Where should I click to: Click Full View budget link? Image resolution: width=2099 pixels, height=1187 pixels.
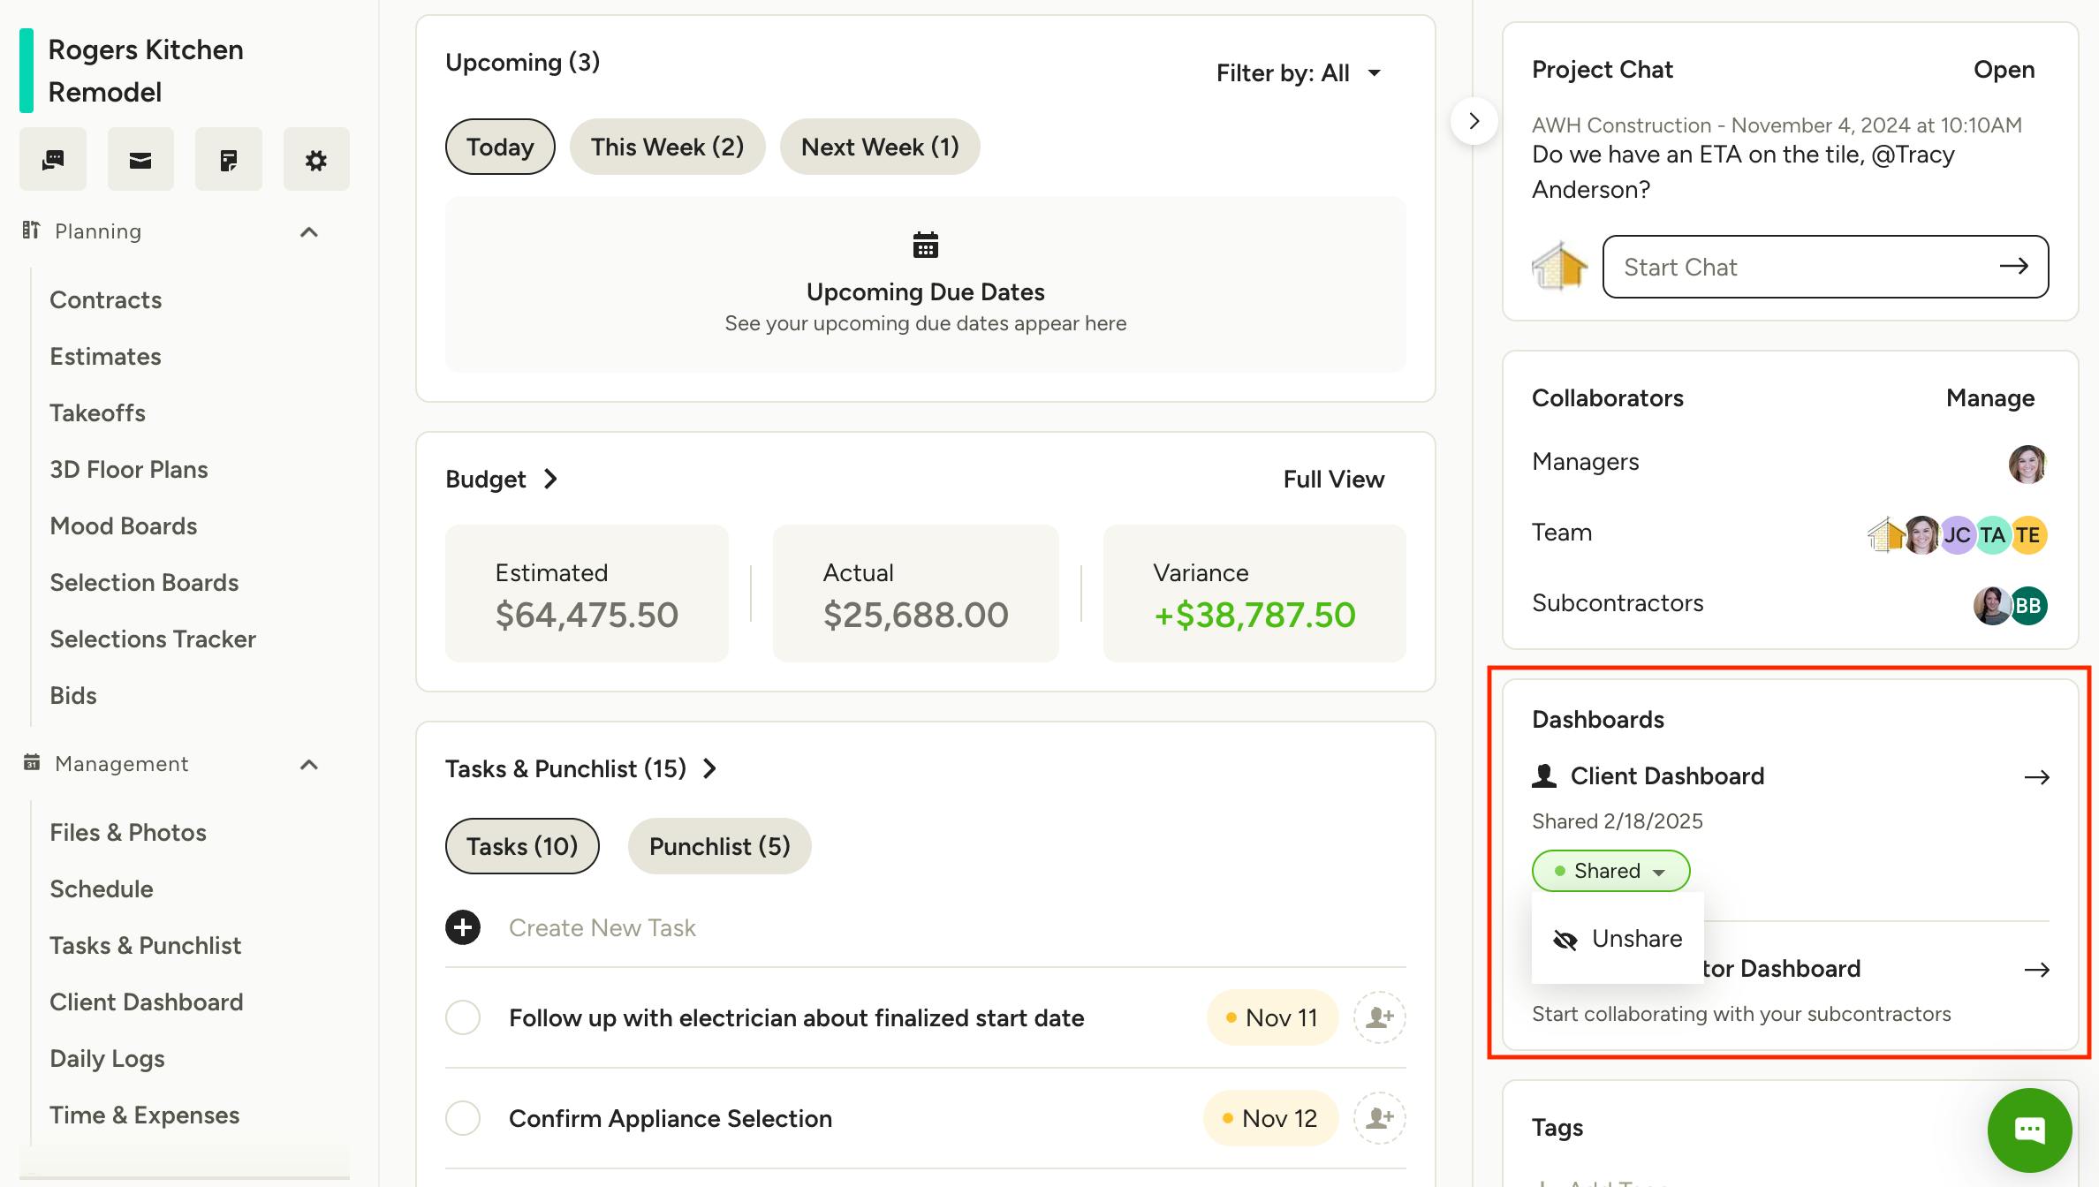[x=1333, y=480]
